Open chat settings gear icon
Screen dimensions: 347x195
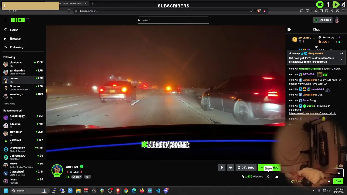tap(329, 181)
